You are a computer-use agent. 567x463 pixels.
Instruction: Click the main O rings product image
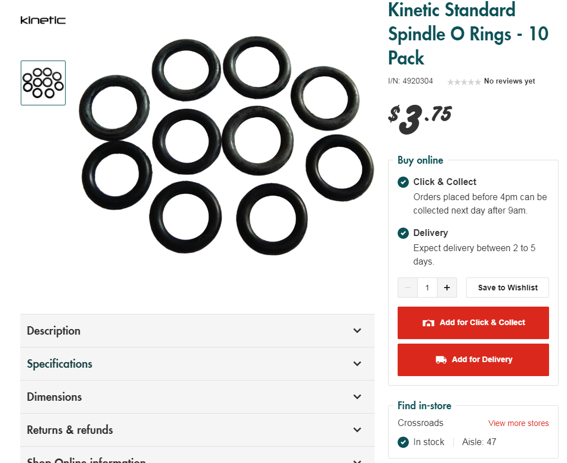[x=226, y=146]
